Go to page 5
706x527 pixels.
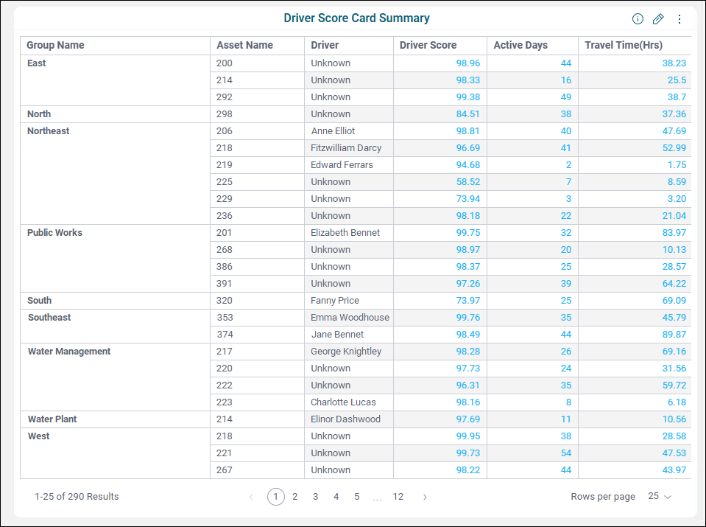click(356, 497)
